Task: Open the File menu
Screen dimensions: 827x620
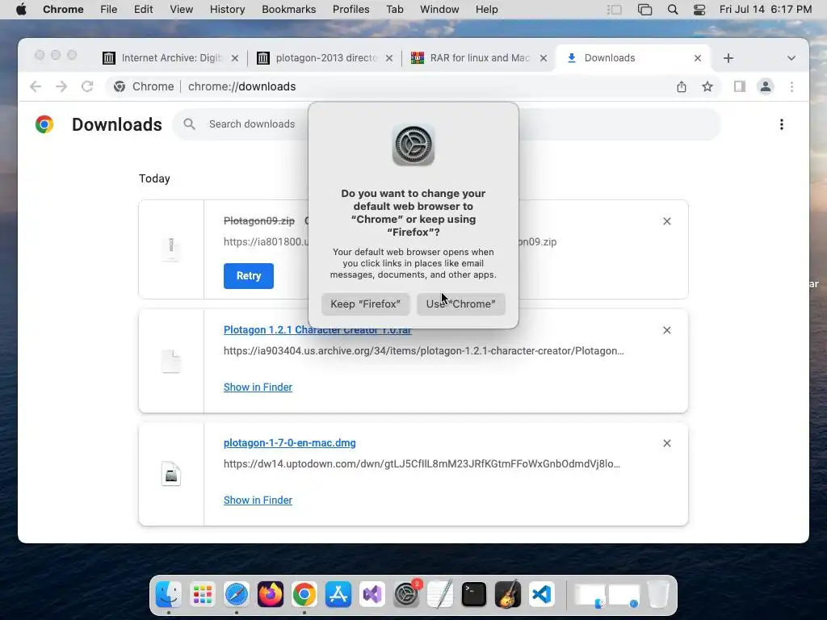Action: point(109,10)
